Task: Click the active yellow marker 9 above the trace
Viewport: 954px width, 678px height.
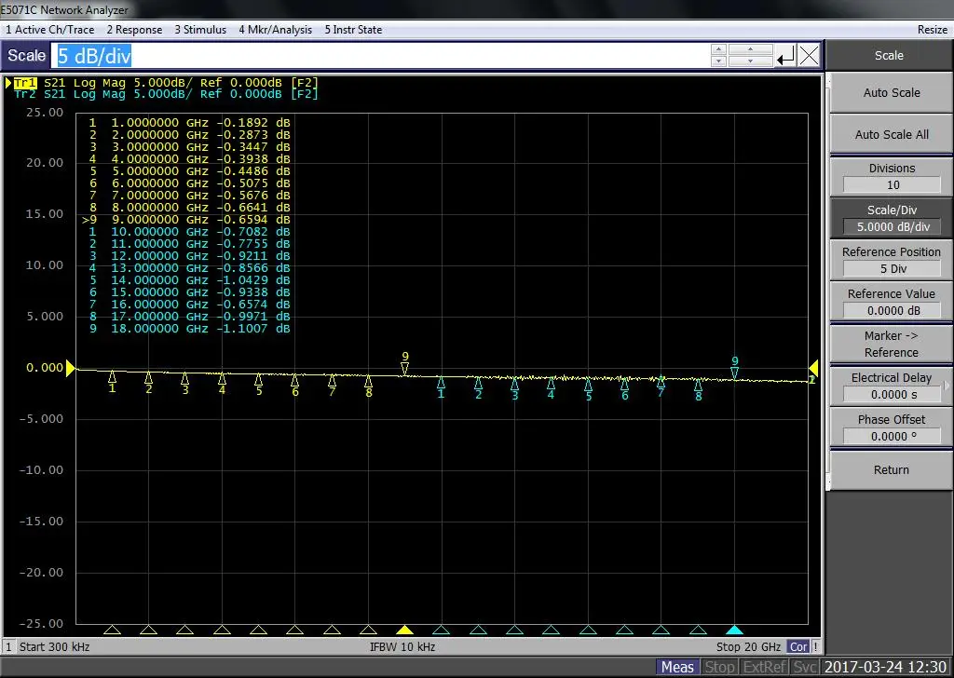Action: click(x=405, y=363)
